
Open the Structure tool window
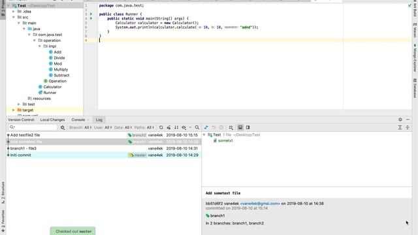click(x=3, y=193)
